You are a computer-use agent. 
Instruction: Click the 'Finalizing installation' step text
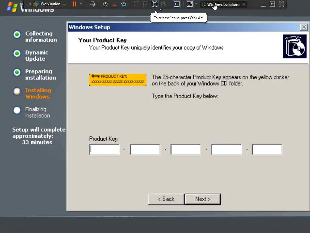click(x=38, y=112)
